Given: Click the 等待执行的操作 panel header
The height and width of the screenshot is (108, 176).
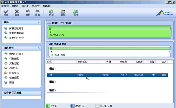Looking at the screenshot, I should point(22,93).
